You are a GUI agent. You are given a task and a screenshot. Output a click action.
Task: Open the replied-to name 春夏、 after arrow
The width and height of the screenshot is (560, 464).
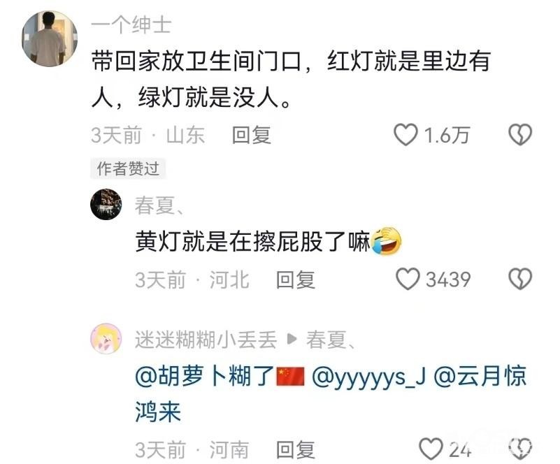(x=331, y=340)
